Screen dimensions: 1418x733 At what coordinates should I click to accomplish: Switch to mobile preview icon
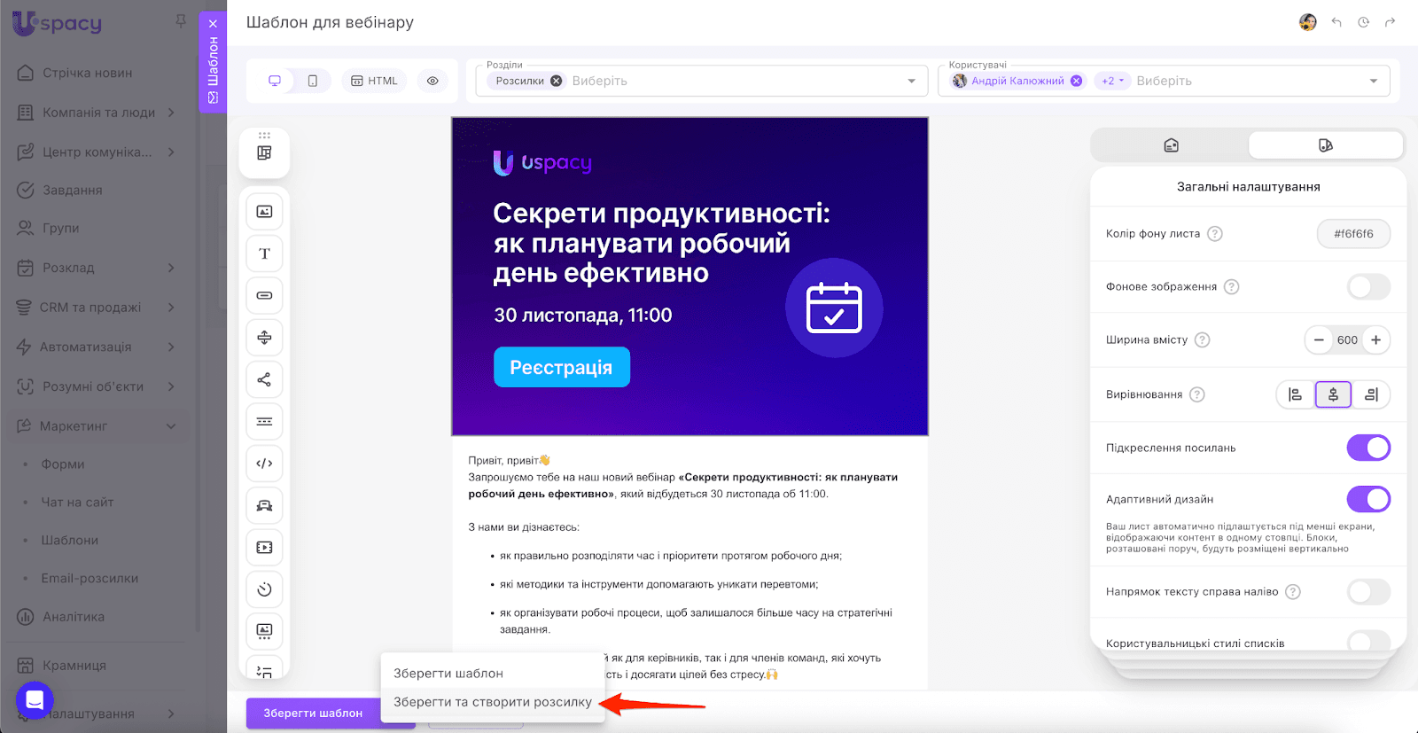click(313, 81)
